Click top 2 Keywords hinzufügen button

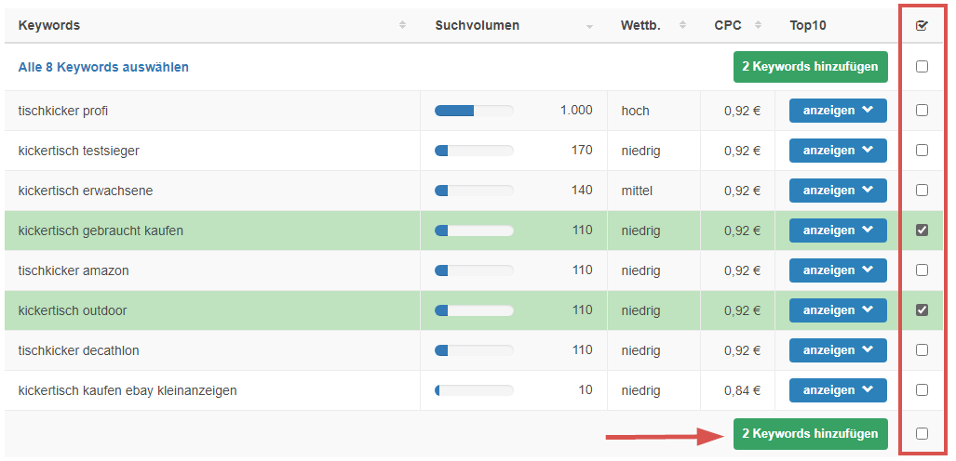point(810,67)
